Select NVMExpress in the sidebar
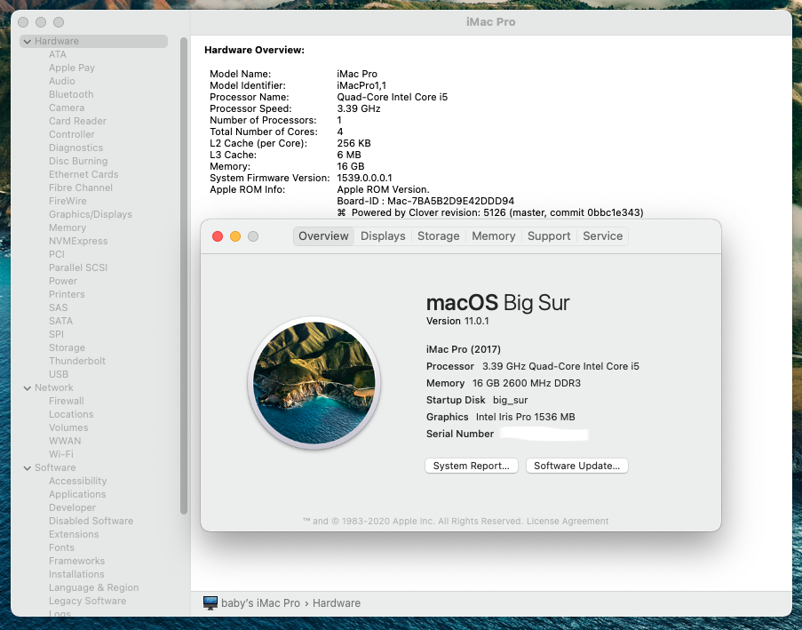Screen dimensions: 802x630 pos(78,241)
